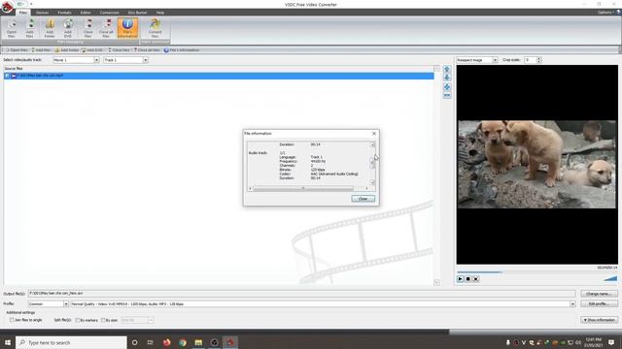
Task: Open Chrome from the taskbar
Action: coord(183,342)
